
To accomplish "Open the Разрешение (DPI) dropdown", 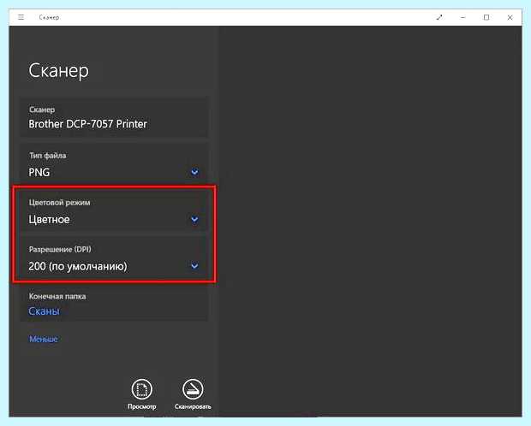I will [x=114, y=257].
